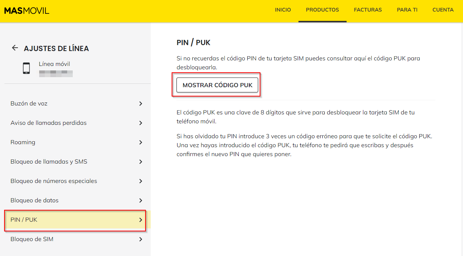Click the AJUSTES DE LÍNEA title
This screenshot has width=463, height=256.
56,48
